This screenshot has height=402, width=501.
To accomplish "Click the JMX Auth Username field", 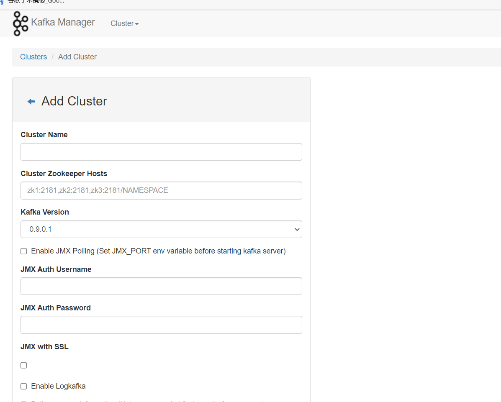I will (161, 286).
